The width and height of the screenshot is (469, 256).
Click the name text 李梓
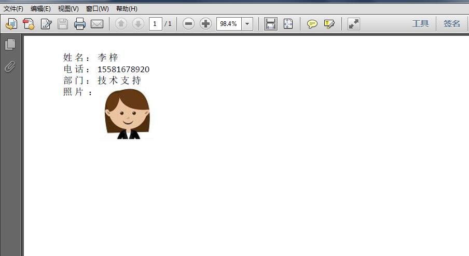point(108,57)
